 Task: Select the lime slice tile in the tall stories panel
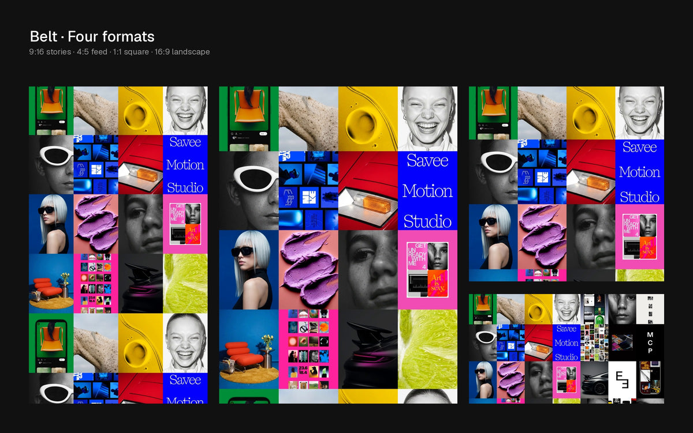185,283
